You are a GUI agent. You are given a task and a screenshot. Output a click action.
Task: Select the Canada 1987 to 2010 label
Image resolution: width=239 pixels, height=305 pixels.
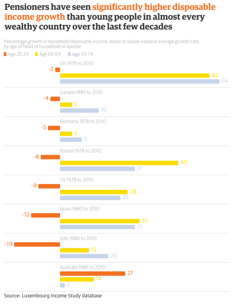pos(81,92)
